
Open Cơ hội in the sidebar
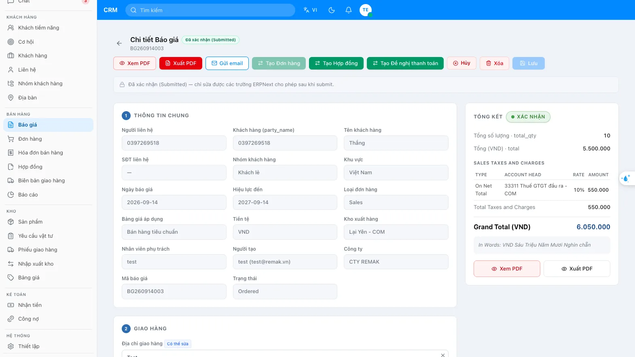48,42
